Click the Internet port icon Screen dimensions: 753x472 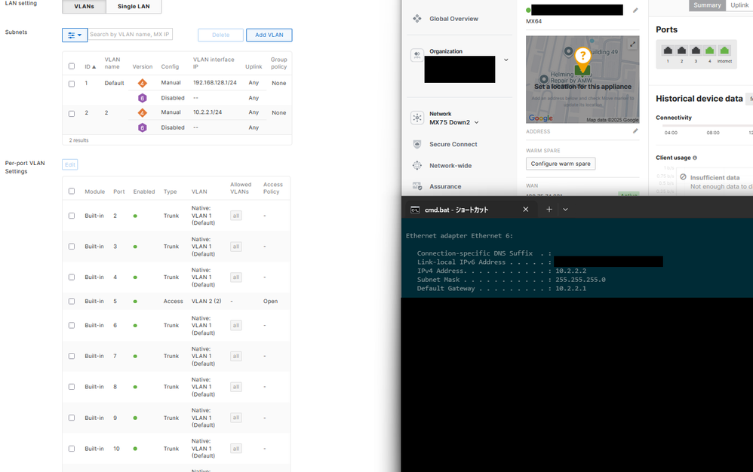[724, 51]
